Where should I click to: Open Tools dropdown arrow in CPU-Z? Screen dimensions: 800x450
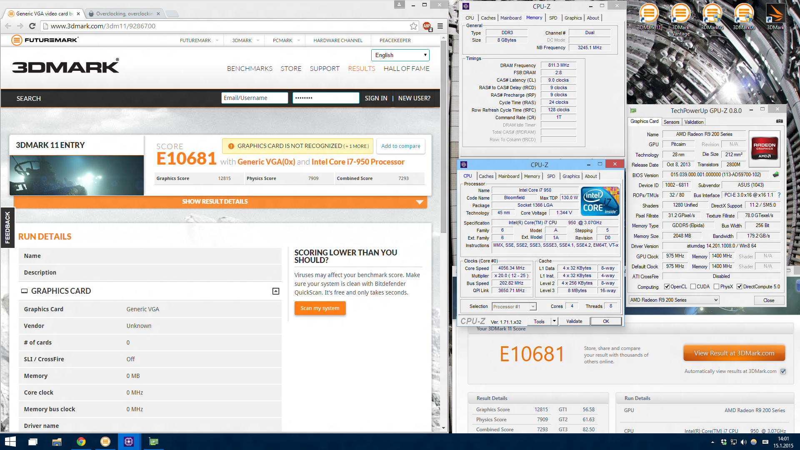click(554, 321)
